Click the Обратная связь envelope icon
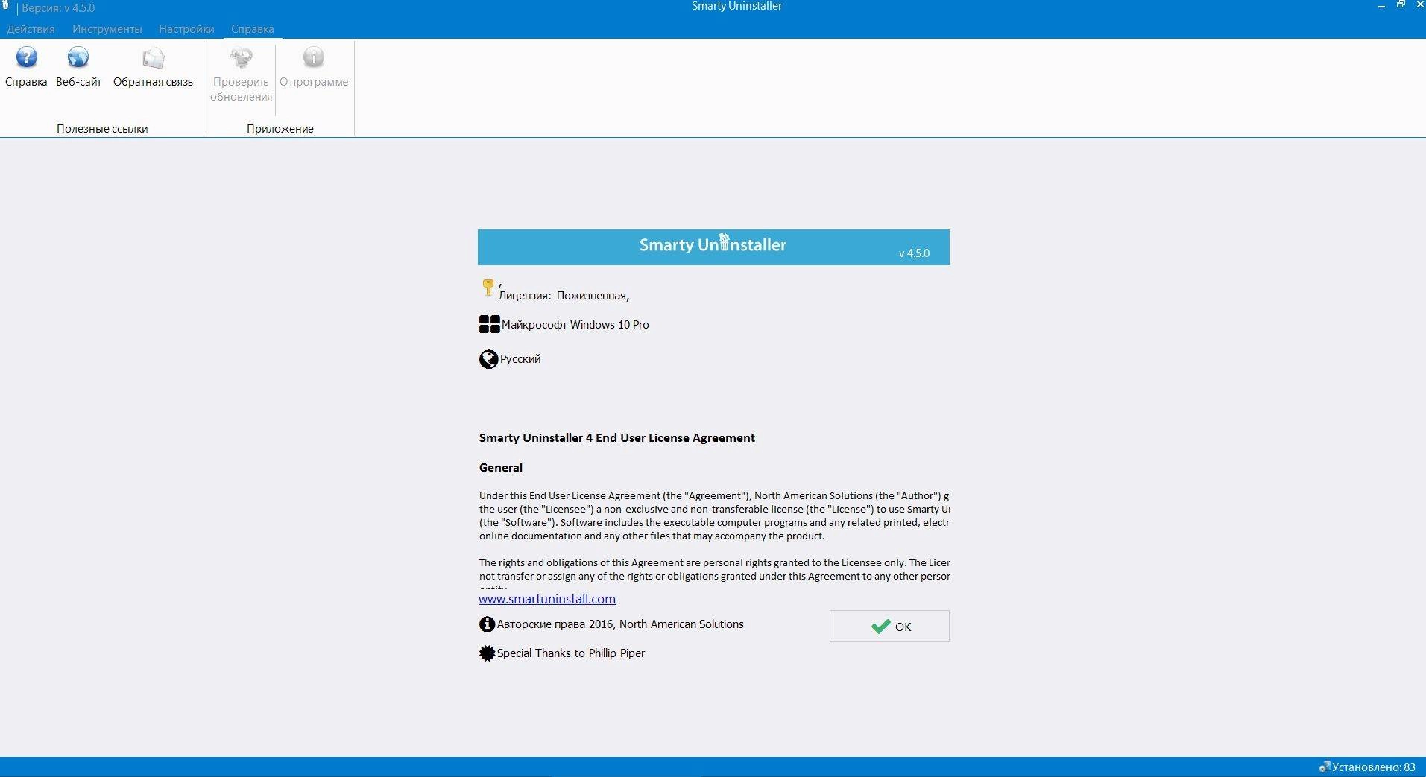Viewport: 1426px width, 777px height. tap(153, 57)
